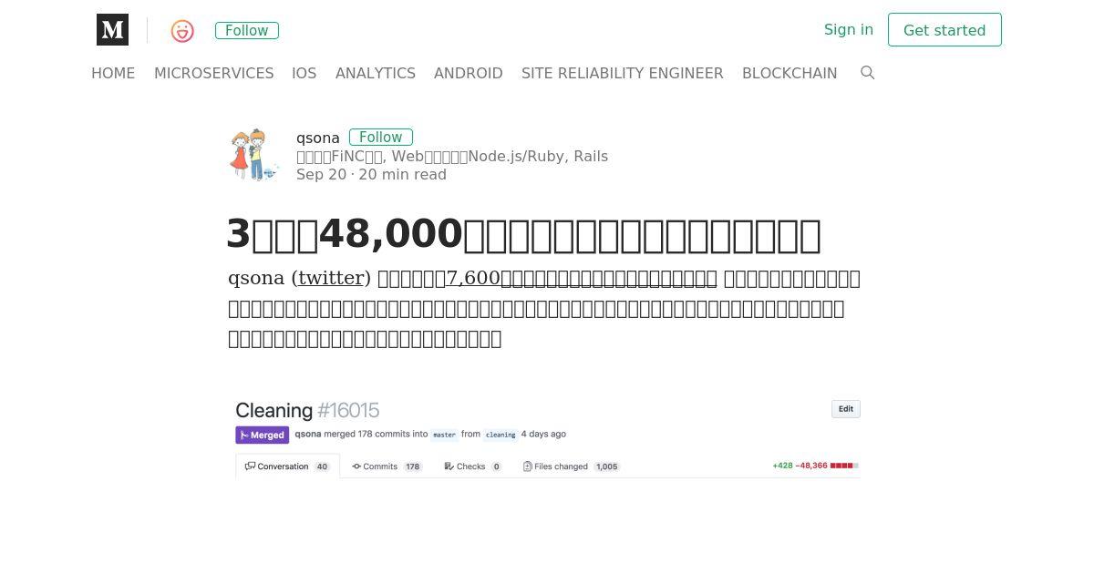Select the IOS navigation item
1094x574 pixels.
pos(304,73)
